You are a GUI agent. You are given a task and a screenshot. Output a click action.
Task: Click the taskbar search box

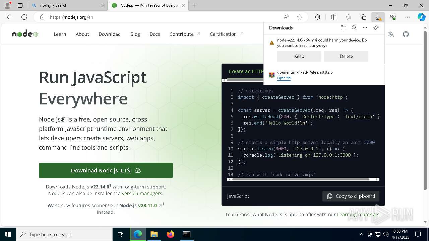(x=64, y=234)
